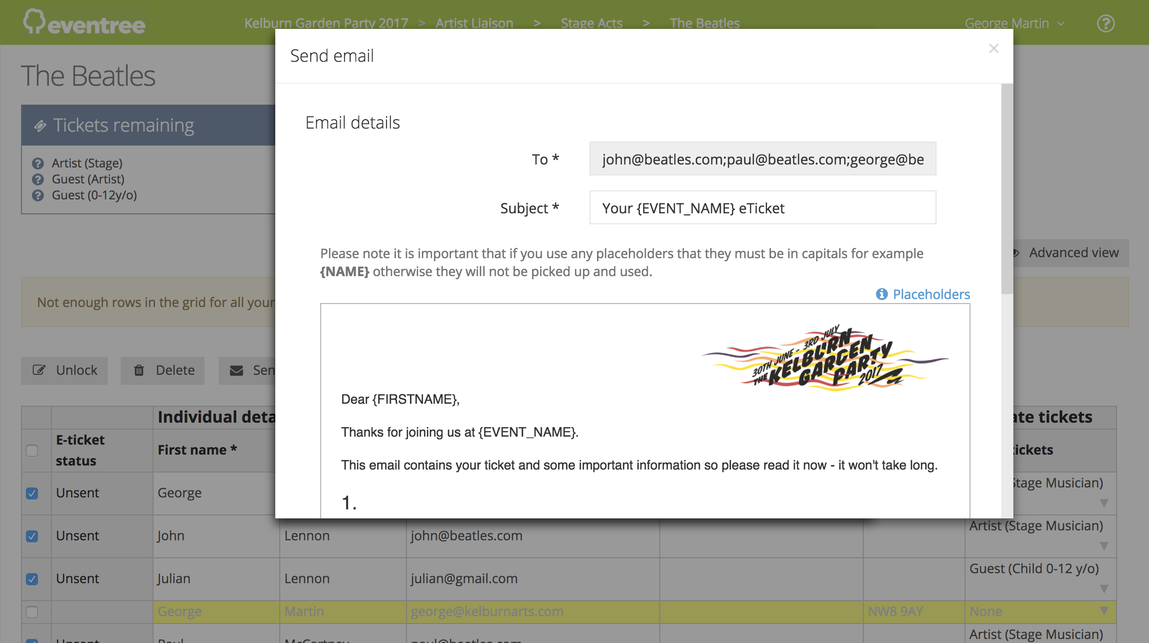This screenshot has width=1149, height=643.
Task: Click the Martin last name cell
Action: (343, 612)
